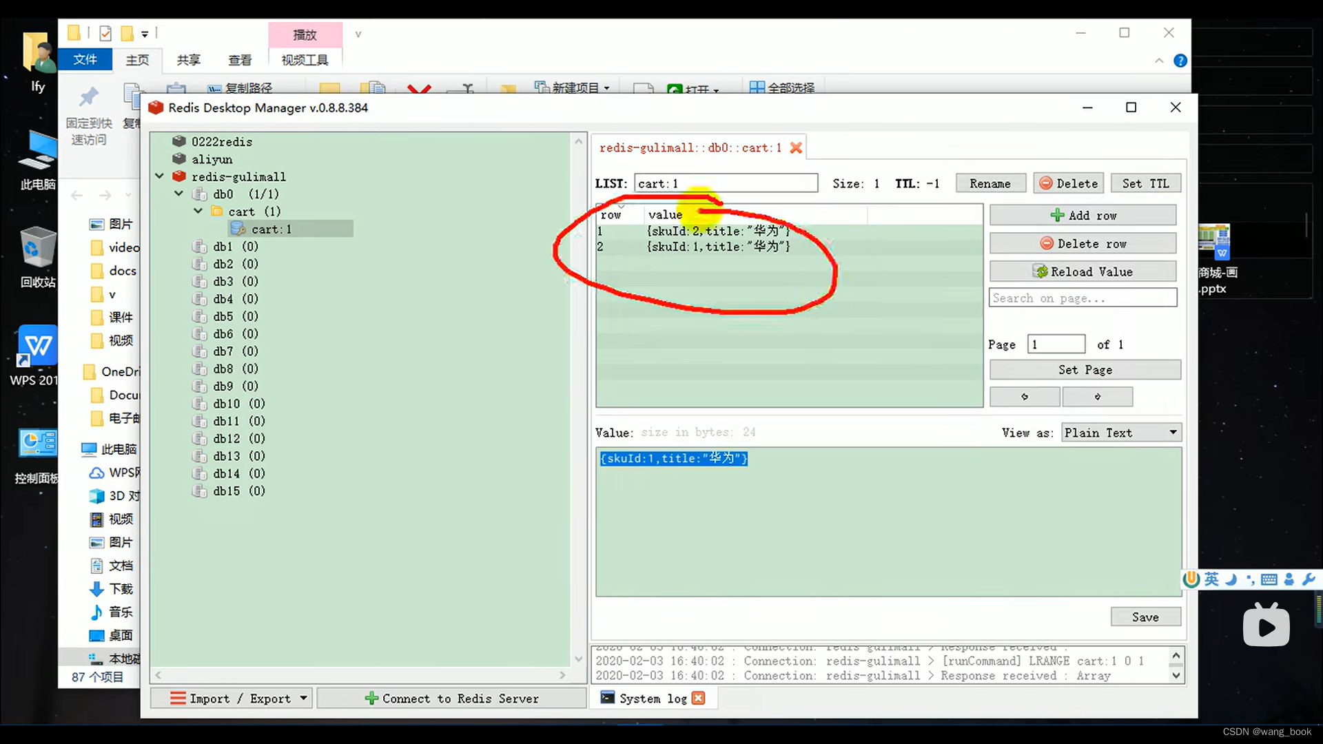Click the key name field containing cart:1
This screenshot has height=744, width=1323.
(726, 183)
